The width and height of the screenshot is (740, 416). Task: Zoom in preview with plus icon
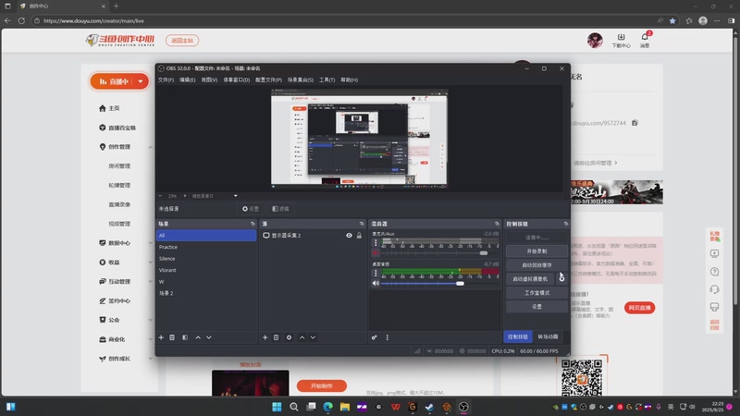tap(184, 196)
